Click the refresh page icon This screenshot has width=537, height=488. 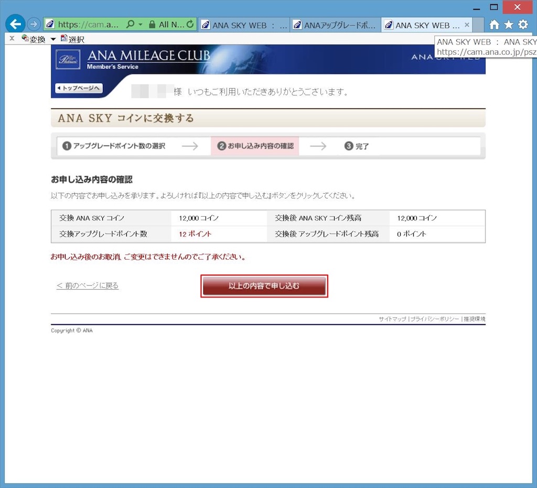[190, 24]
